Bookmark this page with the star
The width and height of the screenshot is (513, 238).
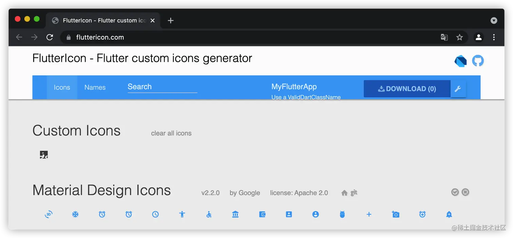(x=459, y=37)
